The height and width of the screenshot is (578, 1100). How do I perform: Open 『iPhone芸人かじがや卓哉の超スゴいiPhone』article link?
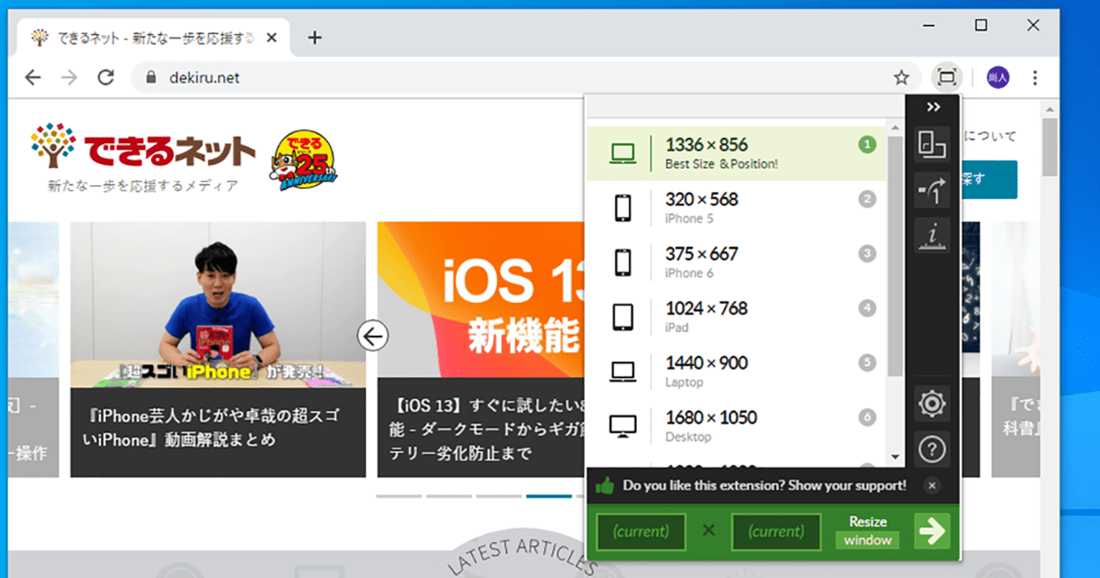(x=211, y=428)
